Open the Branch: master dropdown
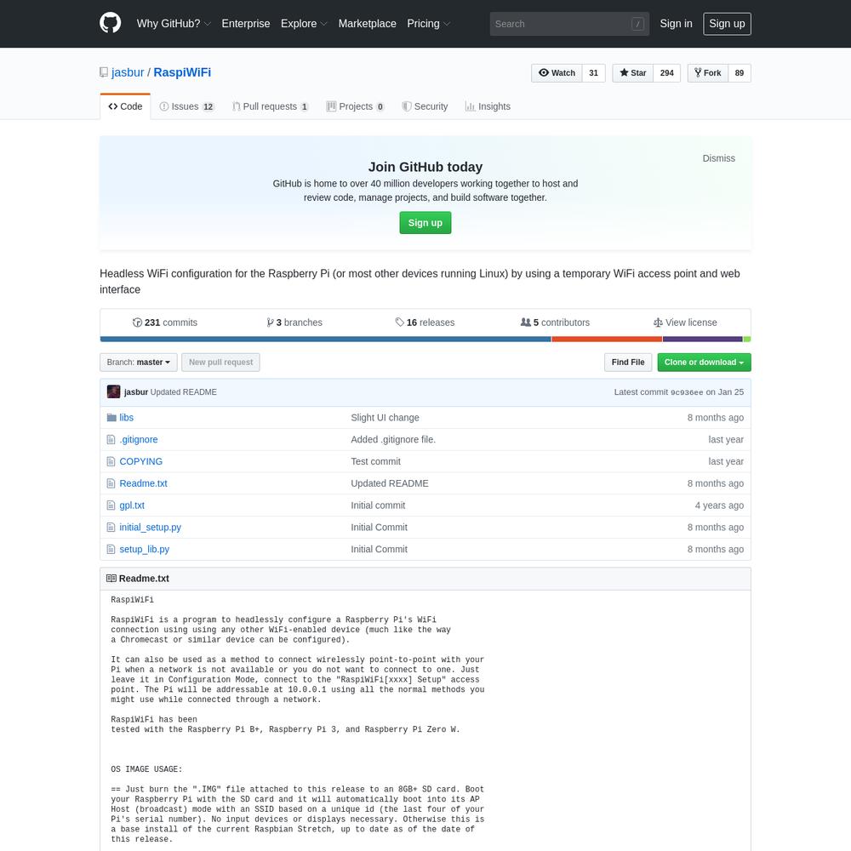Image resolution: width=851 pixels, height=851 pixels. pos(139,362)
